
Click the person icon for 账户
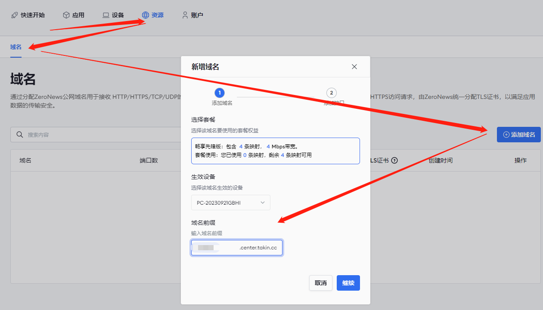[185, 15]
